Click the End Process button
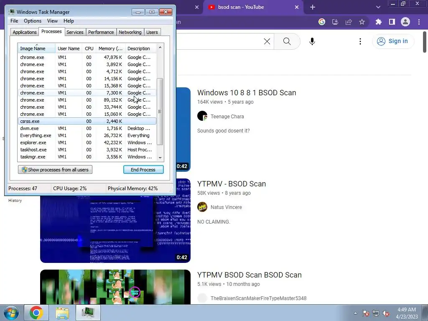Viewport: 428px width, 321px height. click(x=143, y=170)
